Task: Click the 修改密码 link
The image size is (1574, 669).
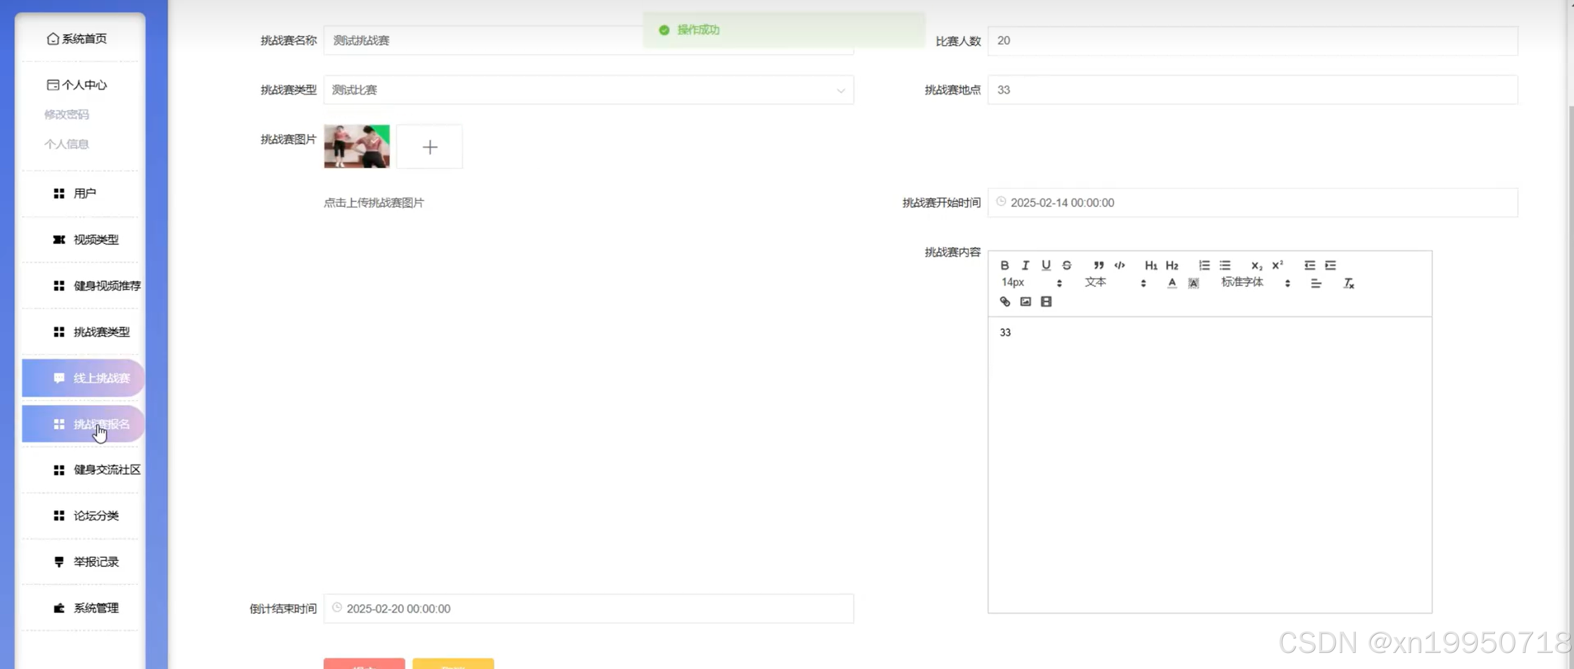Action: point(67,114)
